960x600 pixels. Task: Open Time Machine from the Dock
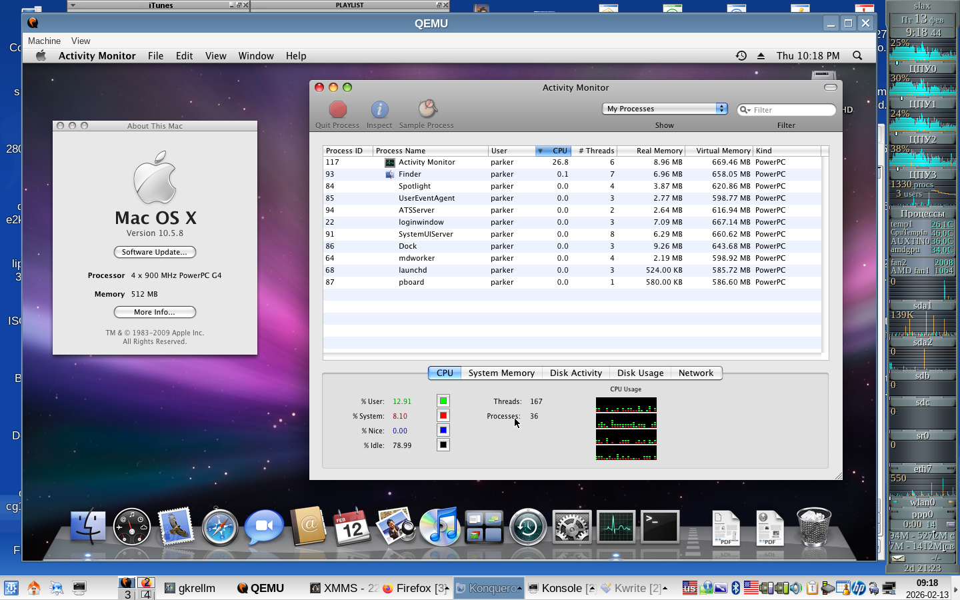click(x=528, y=527)
